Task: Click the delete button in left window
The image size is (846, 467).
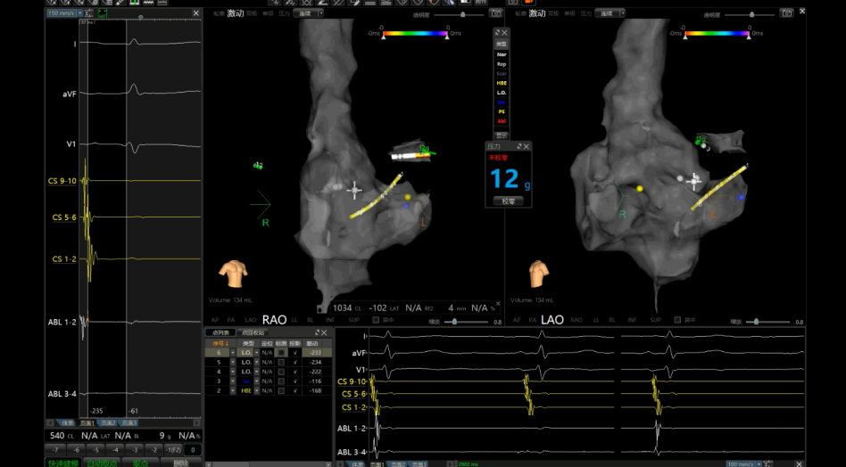Action: click(181, 463)
